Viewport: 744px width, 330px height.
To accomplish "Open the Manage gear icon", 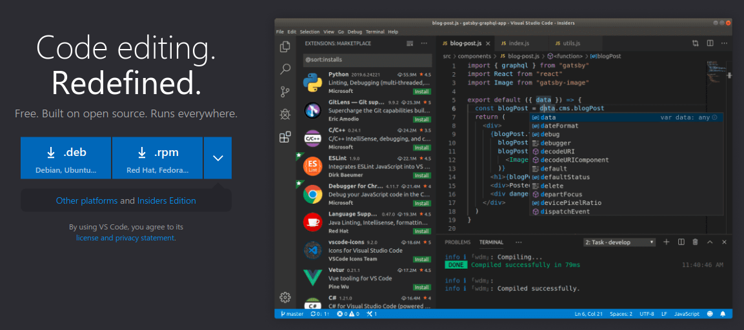I will (285, 298).
